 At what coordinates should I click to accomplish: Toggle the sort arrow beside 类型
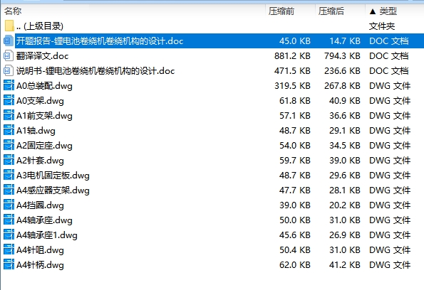373,11
